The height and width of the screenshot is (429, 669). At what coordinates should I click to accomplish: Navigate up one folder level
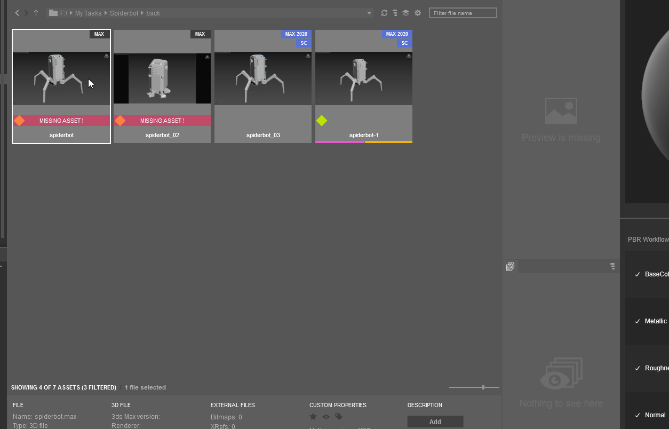(x=36, y=13)
